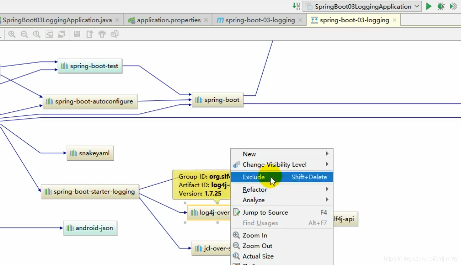461x265 pixels.
Task: Click the Zoom Out magnifier in diagram toolbar
Action: coord(24,34)
